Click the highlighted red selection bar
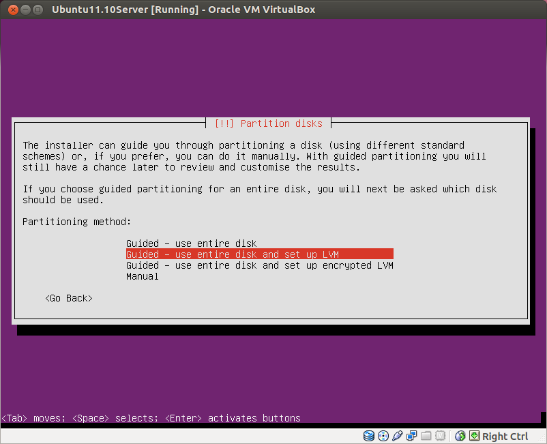 pos(259,254)
